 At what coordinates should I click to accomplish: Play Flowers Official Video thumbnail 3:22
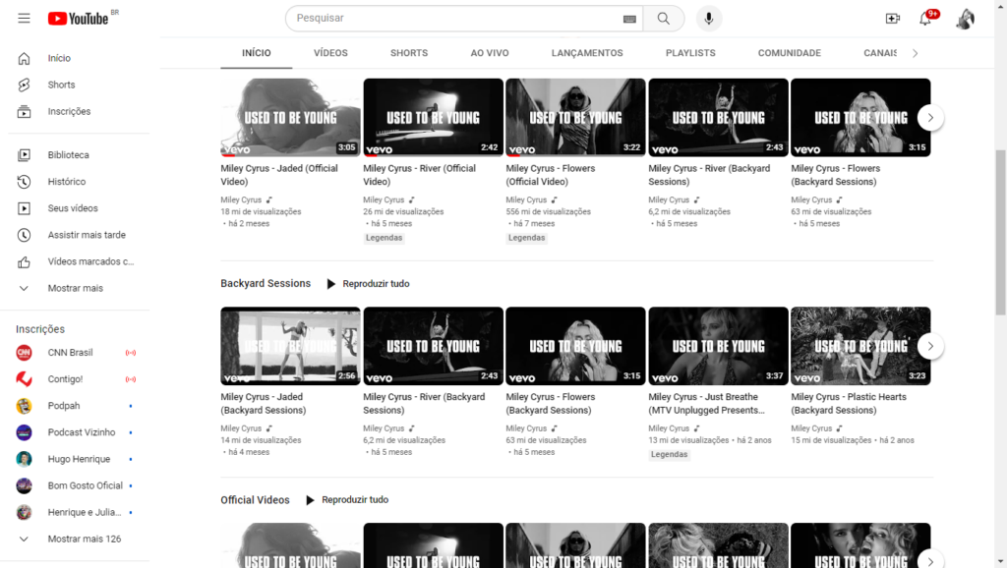tap(575, 118)
